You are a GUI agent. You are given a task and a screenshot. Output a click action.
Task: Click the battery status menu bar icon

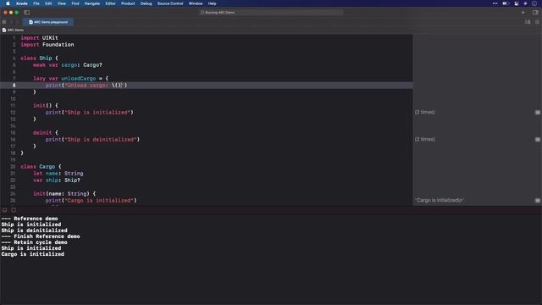(x=506, y=3)
